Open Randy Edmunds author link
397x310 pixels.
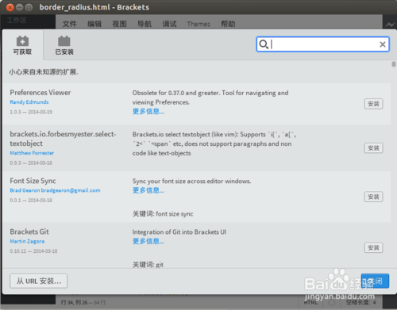click(29, 102)
